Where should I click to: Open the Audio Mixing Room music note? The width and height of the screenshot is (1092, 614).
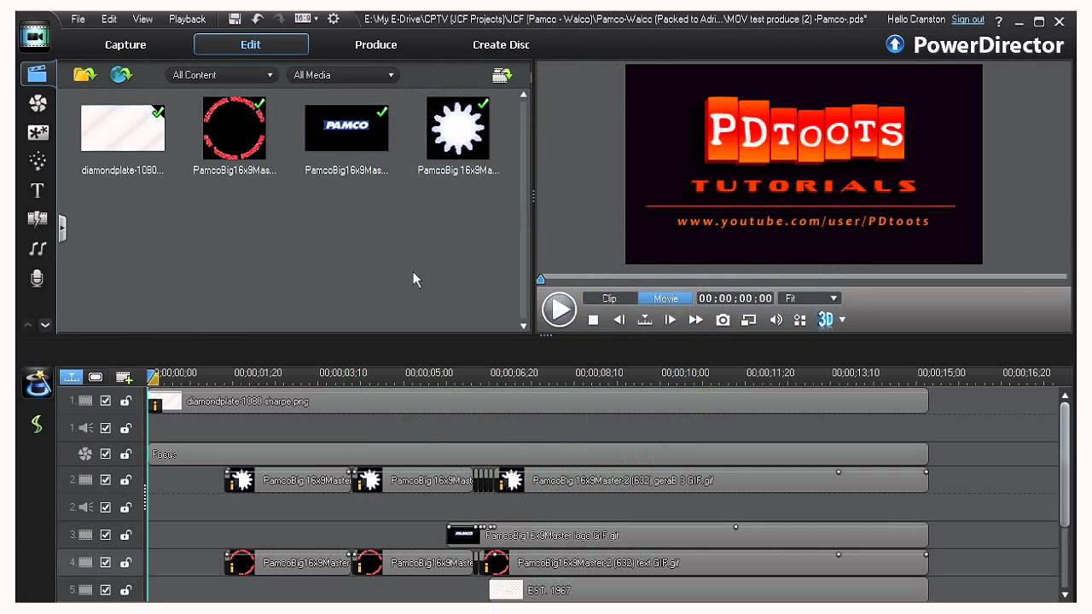pyautogui.click(x=38, y=248)
